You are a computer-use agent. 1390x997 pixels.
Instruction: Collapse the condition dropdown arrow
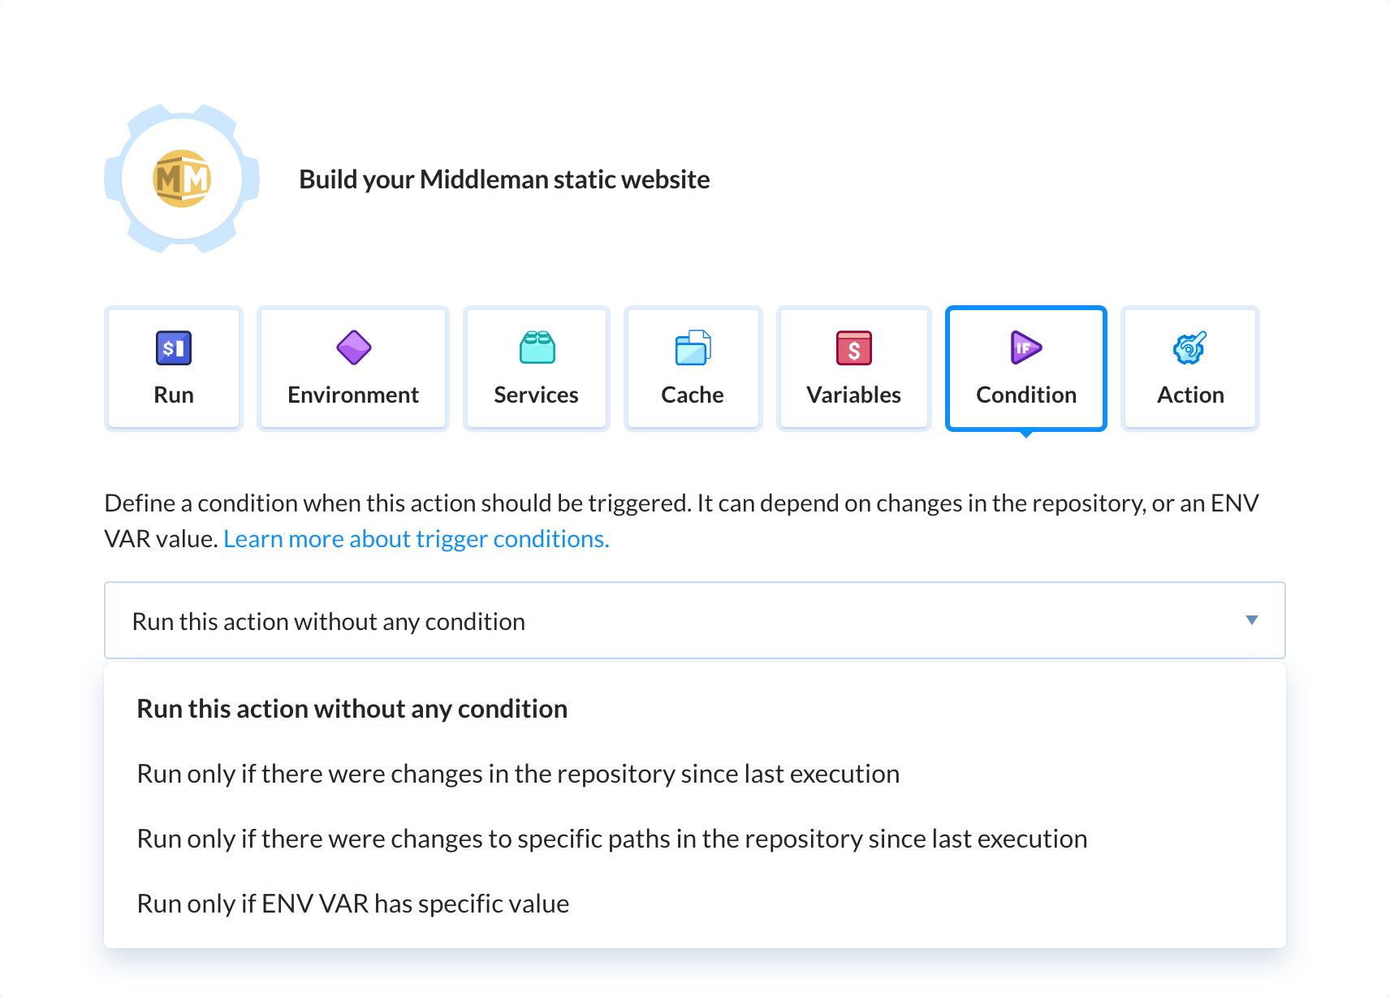(1251, 619)
